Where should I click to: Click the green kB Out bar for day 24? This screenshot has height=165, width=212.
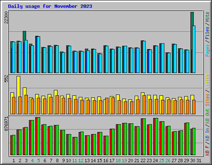tap(157, 137)
